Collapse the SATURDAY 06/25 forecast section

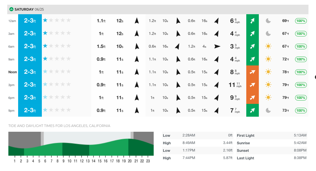[x=11, y=9]
